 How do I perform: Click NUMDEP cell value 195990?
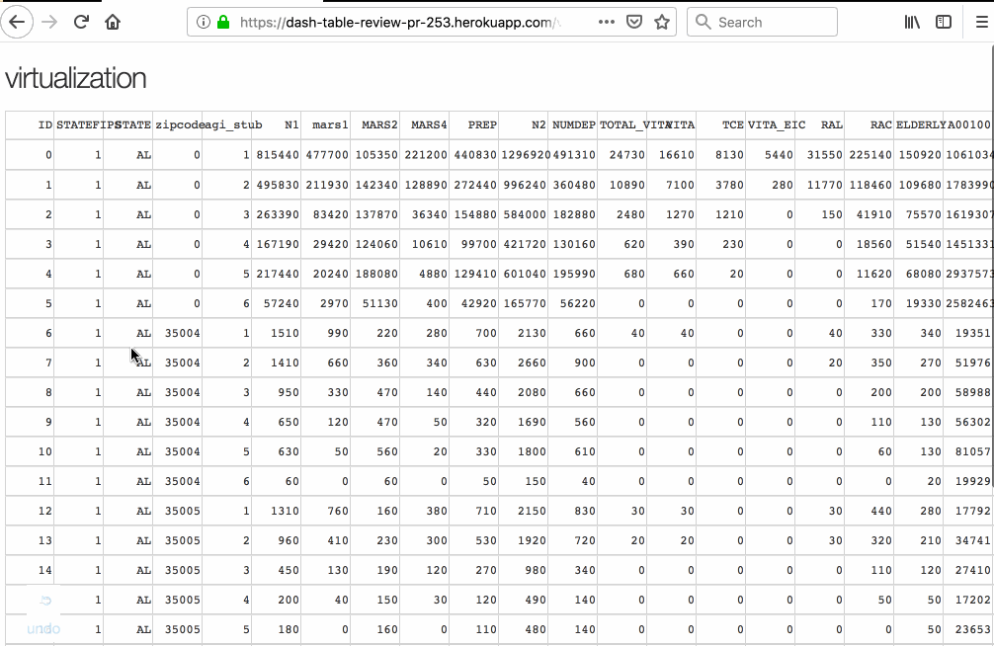pos(574,274)
